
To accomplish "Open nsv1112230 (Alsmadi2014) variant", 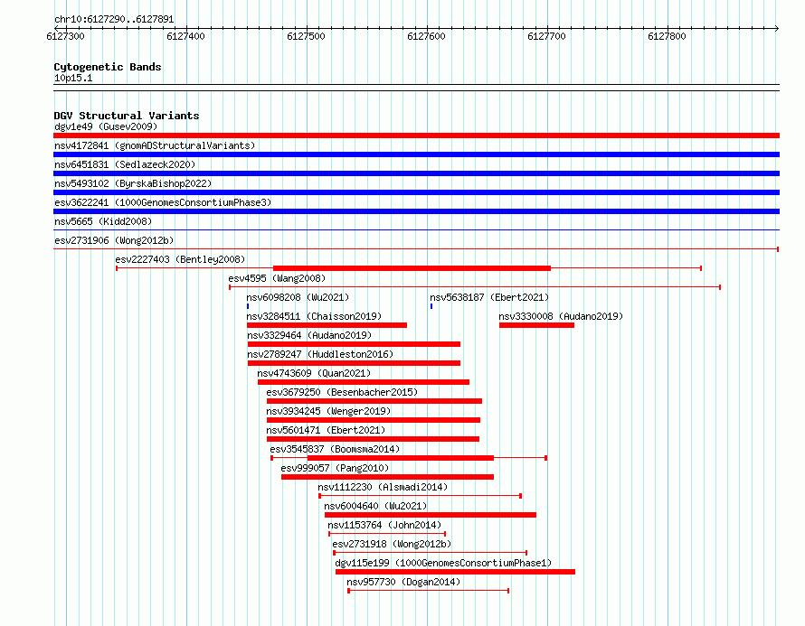I will 383,487.
